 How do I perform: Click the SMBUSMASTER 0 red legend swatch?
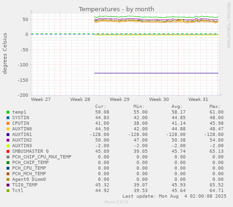8,151
